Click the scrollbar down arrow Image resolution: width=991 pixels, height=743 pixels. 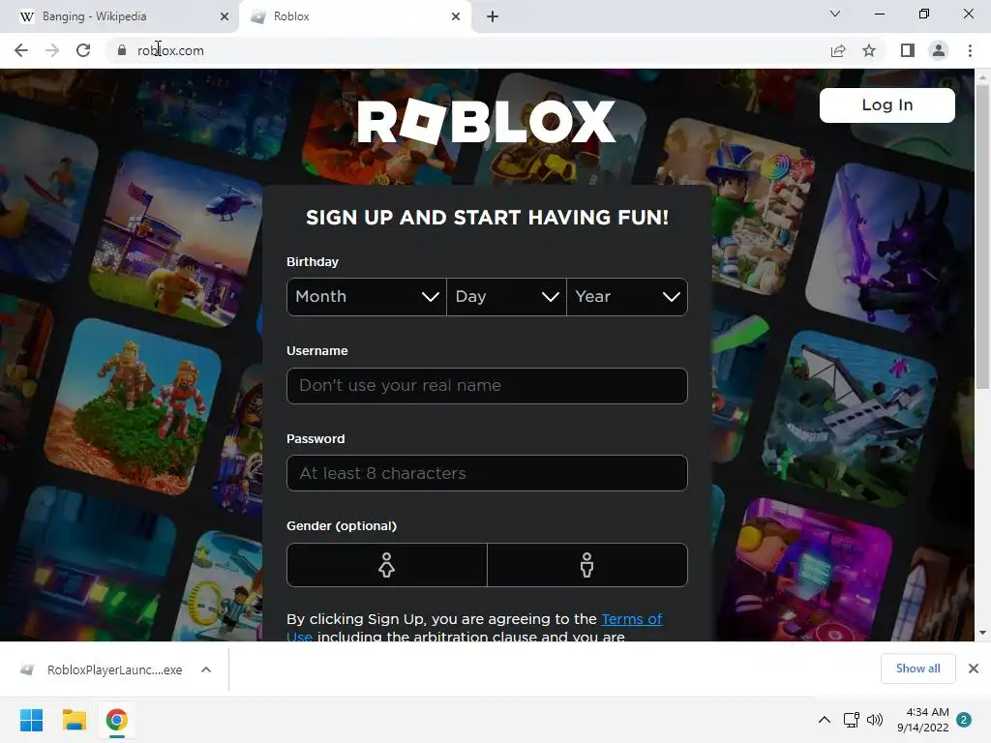982,633
